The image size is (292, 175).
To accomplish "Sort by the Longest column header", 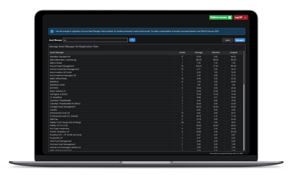I will pos(233,52).
